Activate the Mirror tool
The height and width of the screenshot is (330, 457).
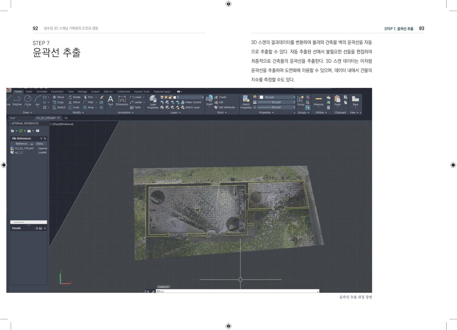(74, 102)
